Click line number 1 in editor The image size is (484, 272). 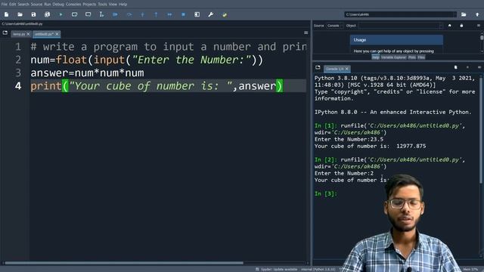18,47
